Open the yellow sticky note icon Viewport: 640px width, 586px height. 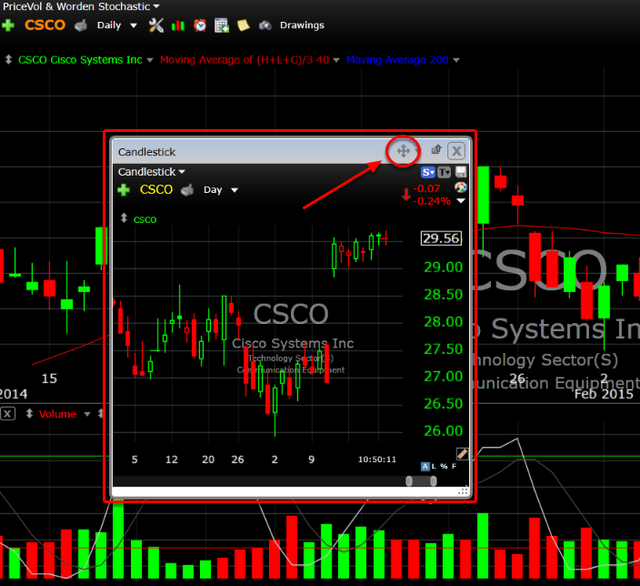tap(244, 25)
